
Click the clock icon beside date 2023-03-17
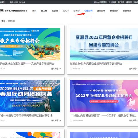71,69
